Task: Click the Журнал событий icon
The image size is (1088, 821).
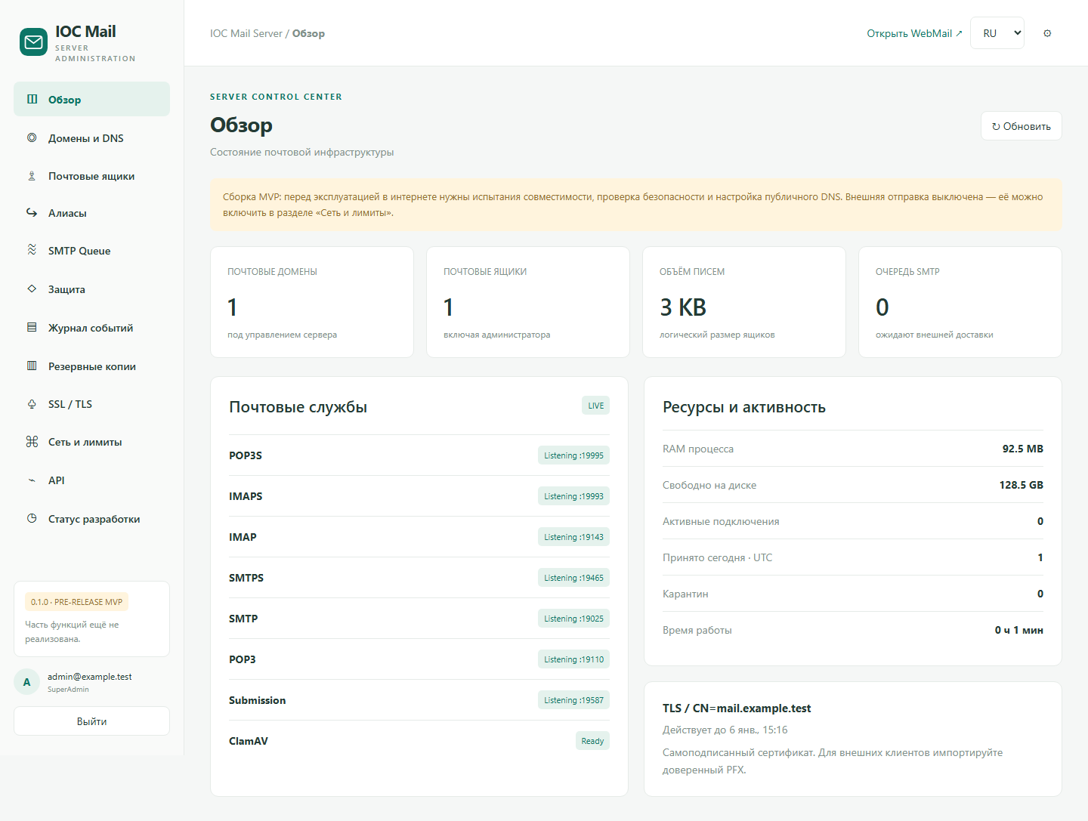Action: click(32, 327)
